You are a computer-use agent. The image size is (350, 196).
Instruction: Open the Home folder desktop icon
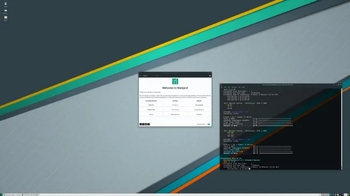(x=5, y=18)
